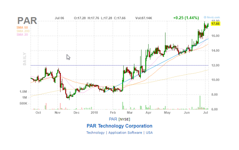Image resolution: width=239 pixels, height=150 pixels.
Task: Click the 10.00 price axis label
Action: click(215, 80)
